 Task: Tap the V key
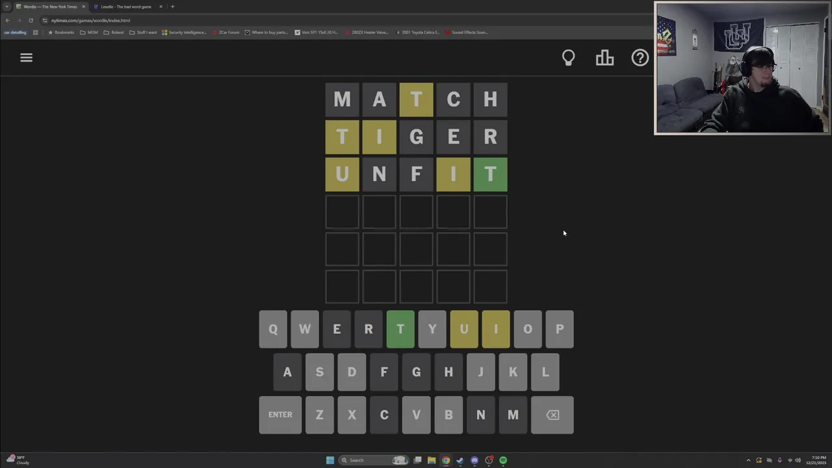point(416,415)
